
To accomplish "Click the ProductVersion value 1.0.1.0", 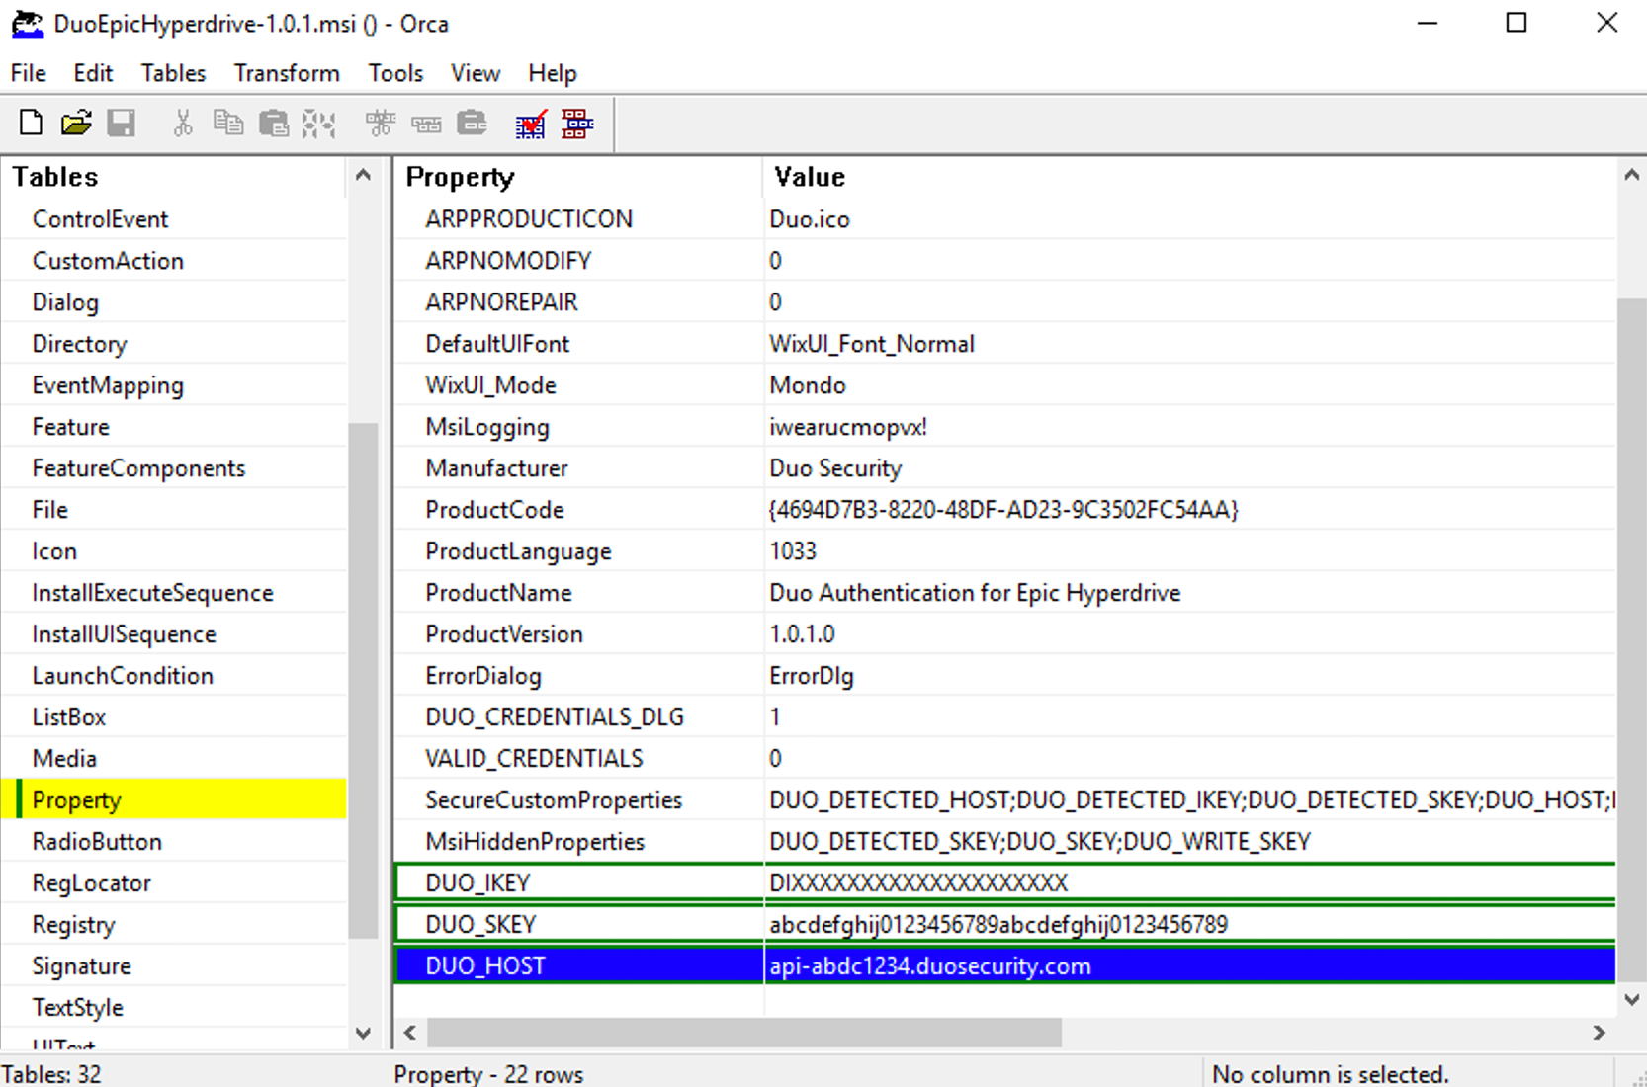I will [x=802, y=634].
